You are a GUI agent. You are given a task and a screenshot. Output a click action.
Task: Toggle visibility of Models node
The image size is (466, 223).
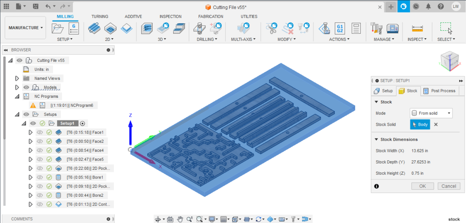[x=26, y=87]
